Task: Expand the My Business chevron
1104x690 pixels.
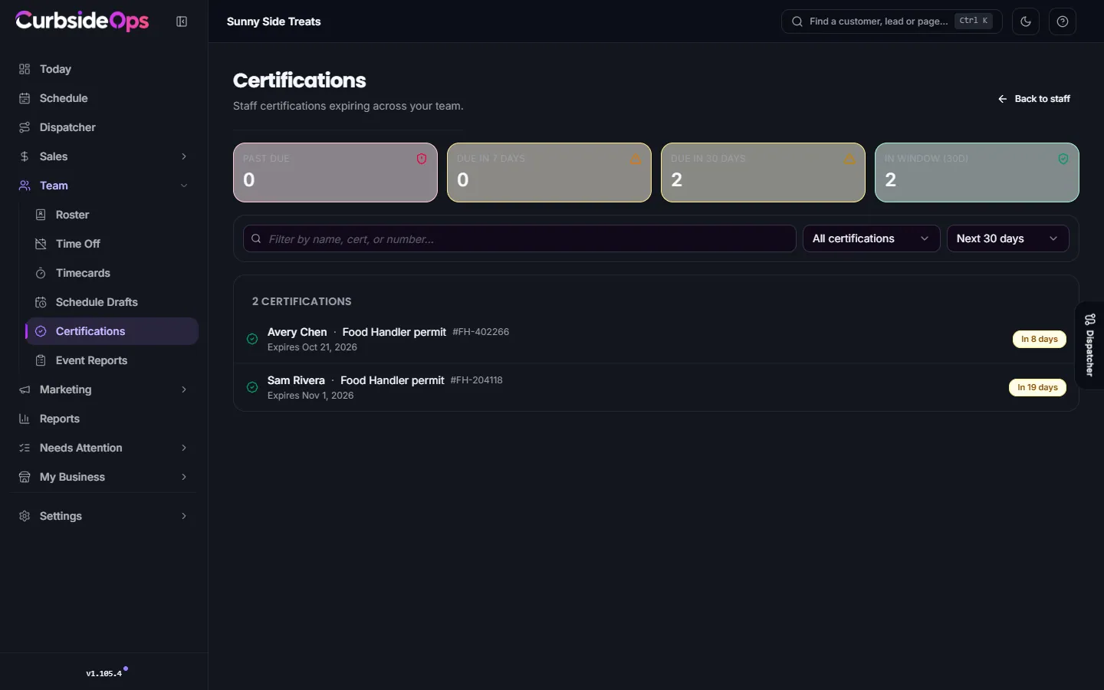Action: (184, 477)
